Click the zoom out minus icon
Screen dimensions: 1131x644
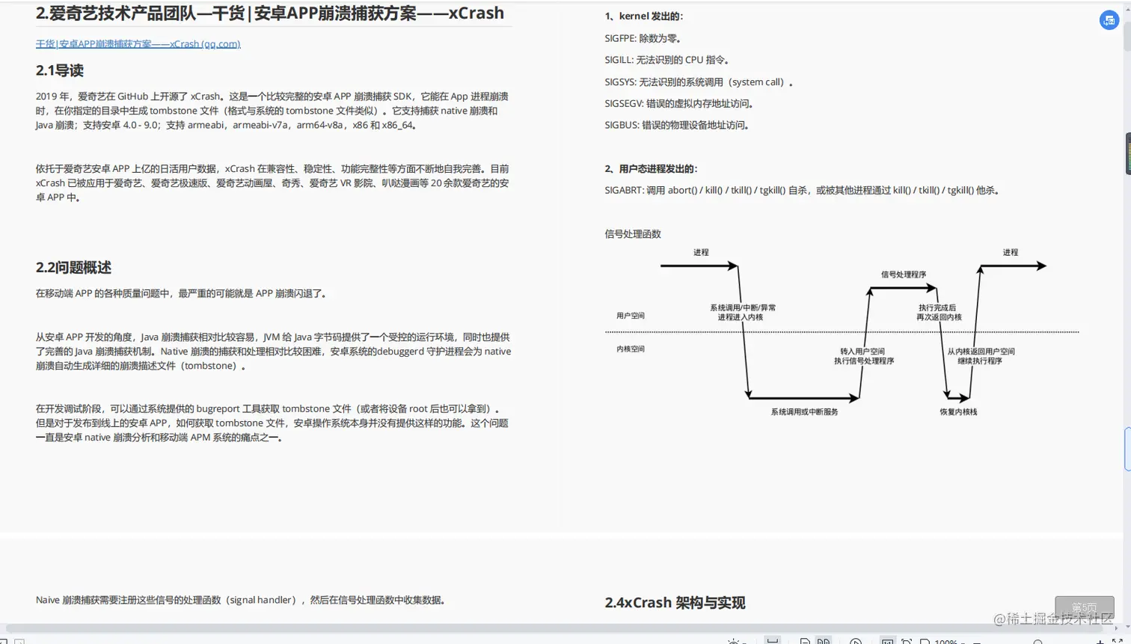[x=976, y=641]
